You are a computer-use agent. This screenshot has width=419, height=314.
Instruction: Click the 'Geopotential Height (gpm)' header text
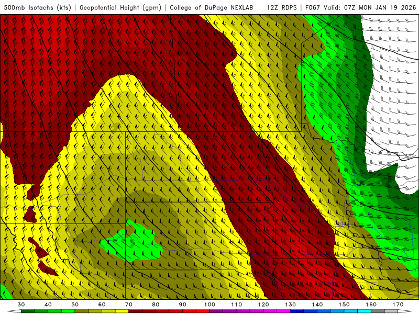(x=120, y=7)
